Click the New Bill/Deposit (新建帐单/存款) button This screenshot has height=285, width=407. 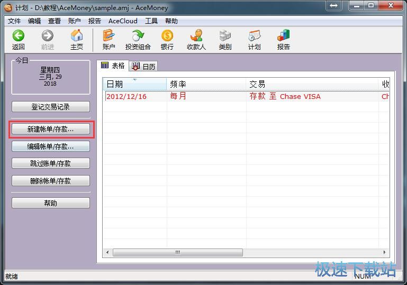51,129
